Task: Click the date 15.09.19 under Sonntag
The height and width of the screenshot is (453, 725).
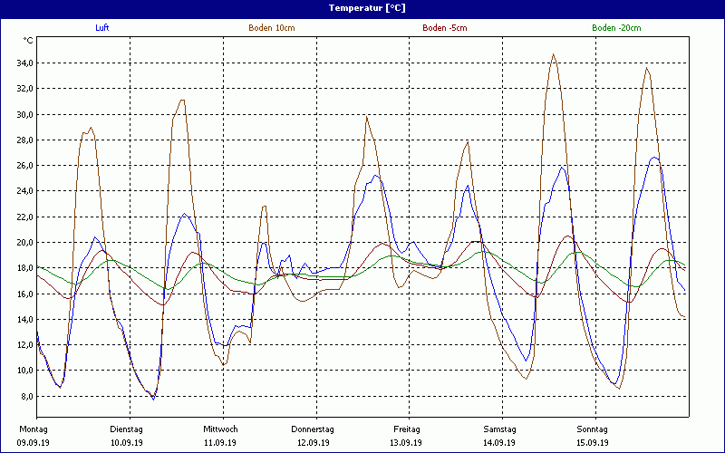Action: [x=594, y=443]
